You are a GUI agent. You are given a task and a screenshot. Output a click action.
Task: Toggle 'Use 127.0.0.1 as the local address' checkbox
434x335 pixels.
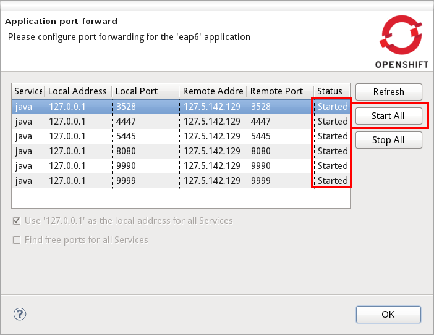point(17,221)
